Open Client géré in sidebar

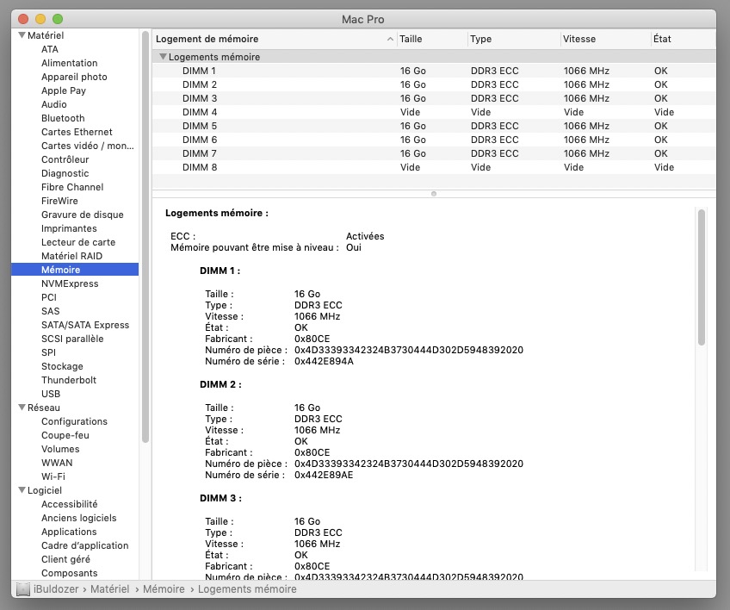[x=65, y=559]
